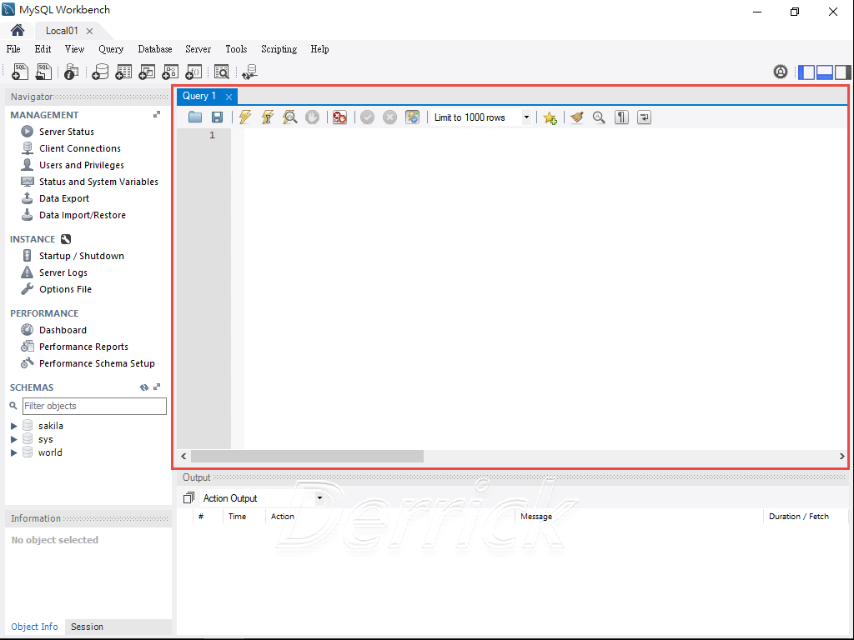Create a new SQL tab icon

20,72
